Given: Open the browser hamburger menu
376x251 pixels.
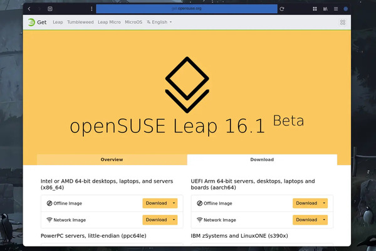Looking at the screenshot, I should click(x=336, y=9).
